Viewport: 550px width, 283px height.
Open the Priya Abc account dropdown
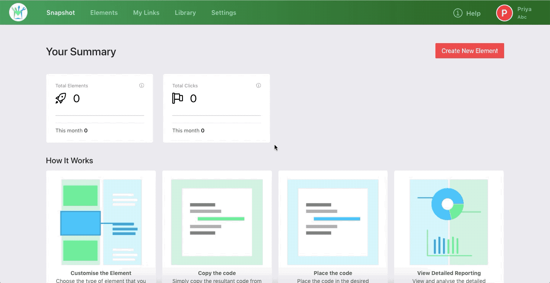coord(524,12)
